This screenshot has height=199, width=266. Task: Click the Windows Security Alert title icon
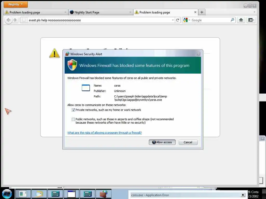67,54
